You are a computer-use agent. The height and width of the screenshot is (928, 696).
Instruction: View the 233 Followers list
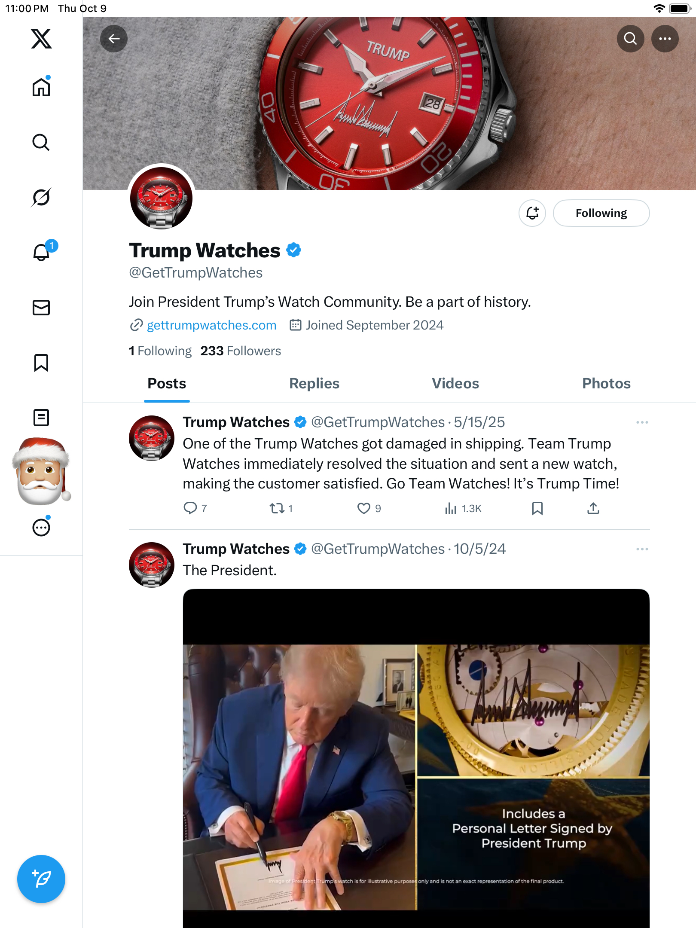(241, 351)
